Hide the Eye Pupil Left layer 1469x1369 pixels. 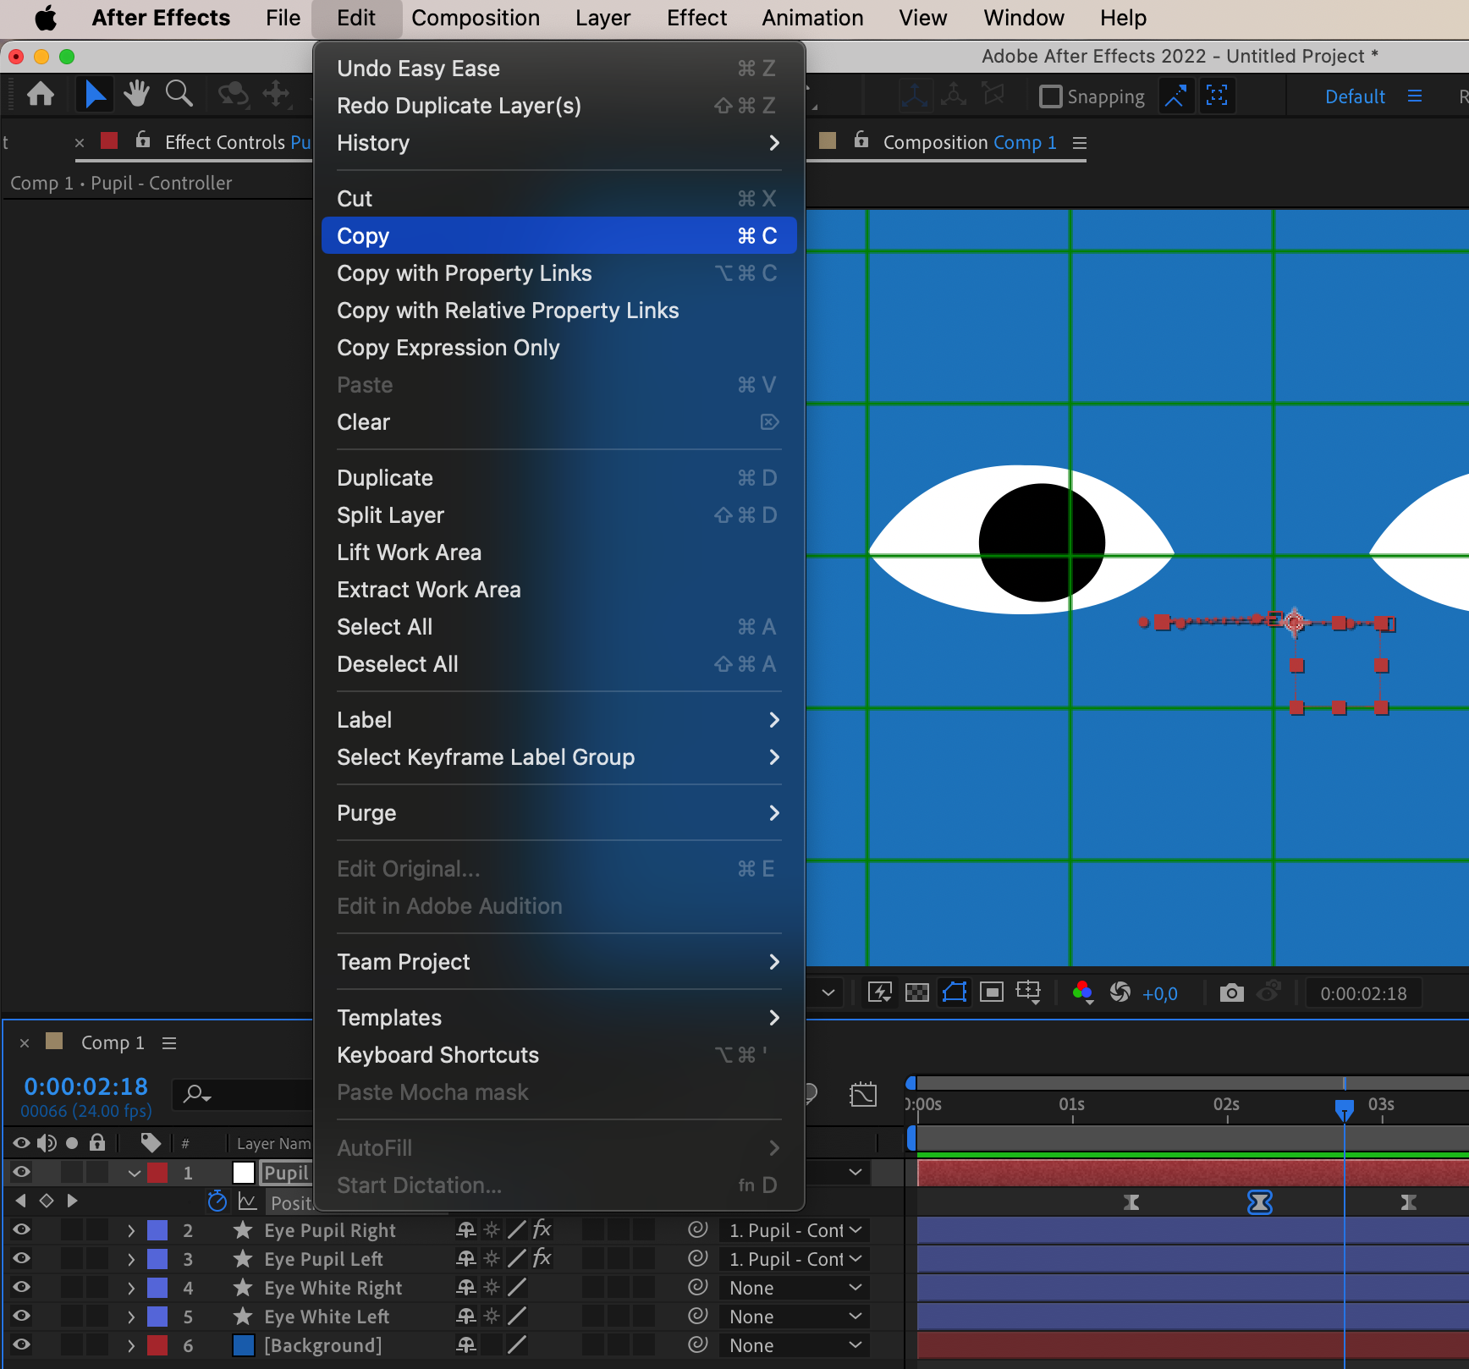pos(21,1258)
